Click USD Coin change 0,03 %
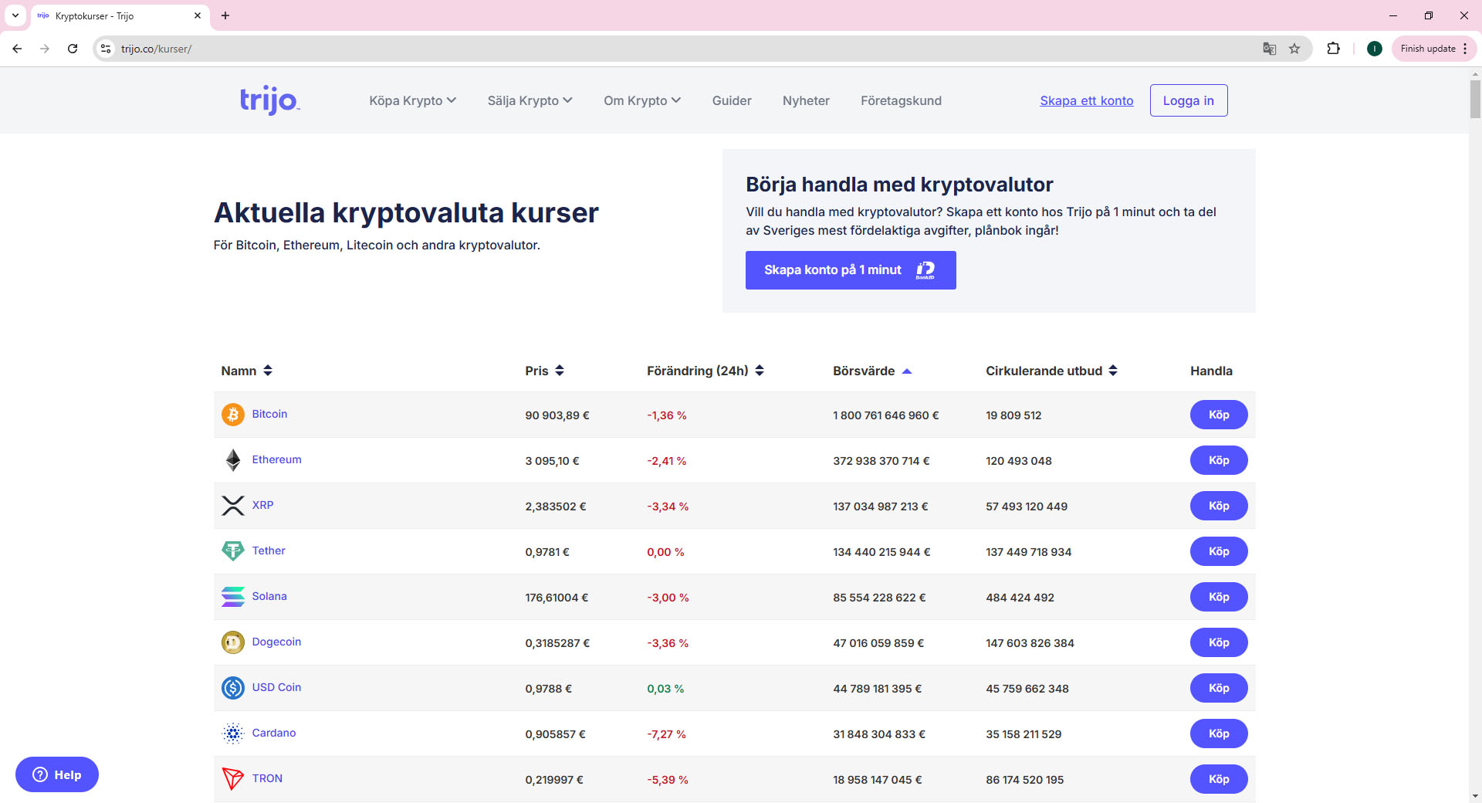1482x803 pixels. (665, 689)
